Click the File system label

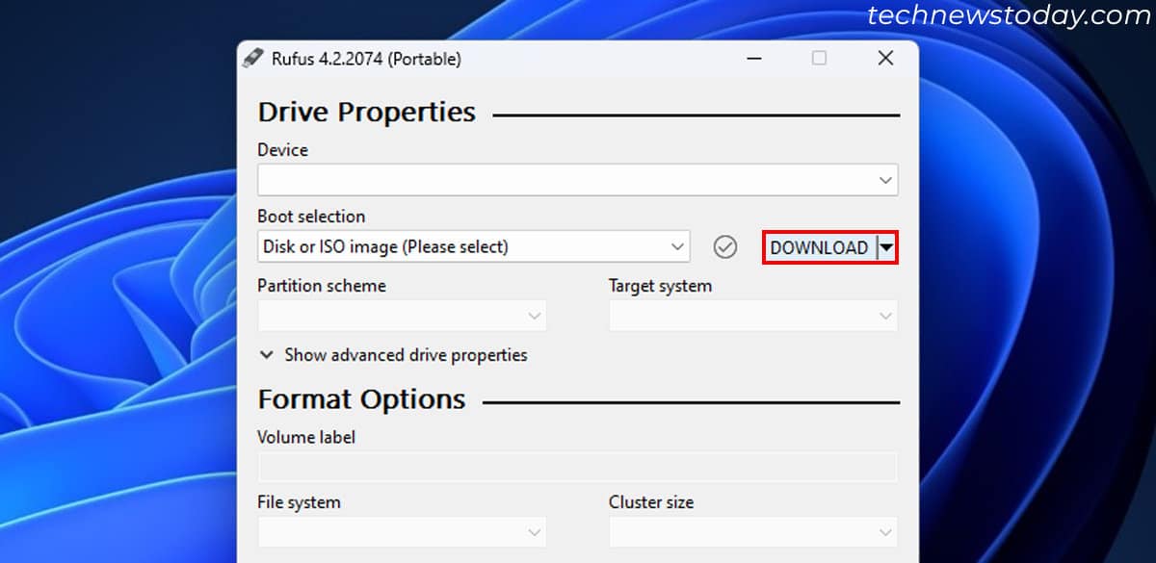(299, 502)
